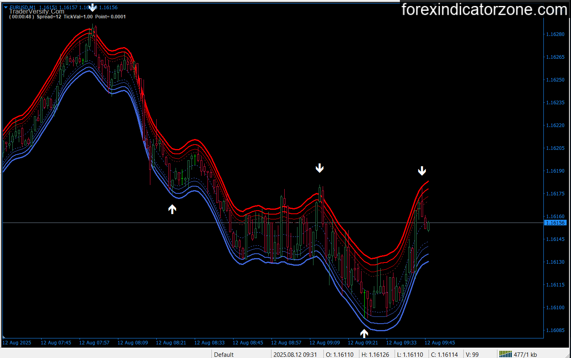
Task: Open the Default profile in status bar
Action: pos(224,354)
